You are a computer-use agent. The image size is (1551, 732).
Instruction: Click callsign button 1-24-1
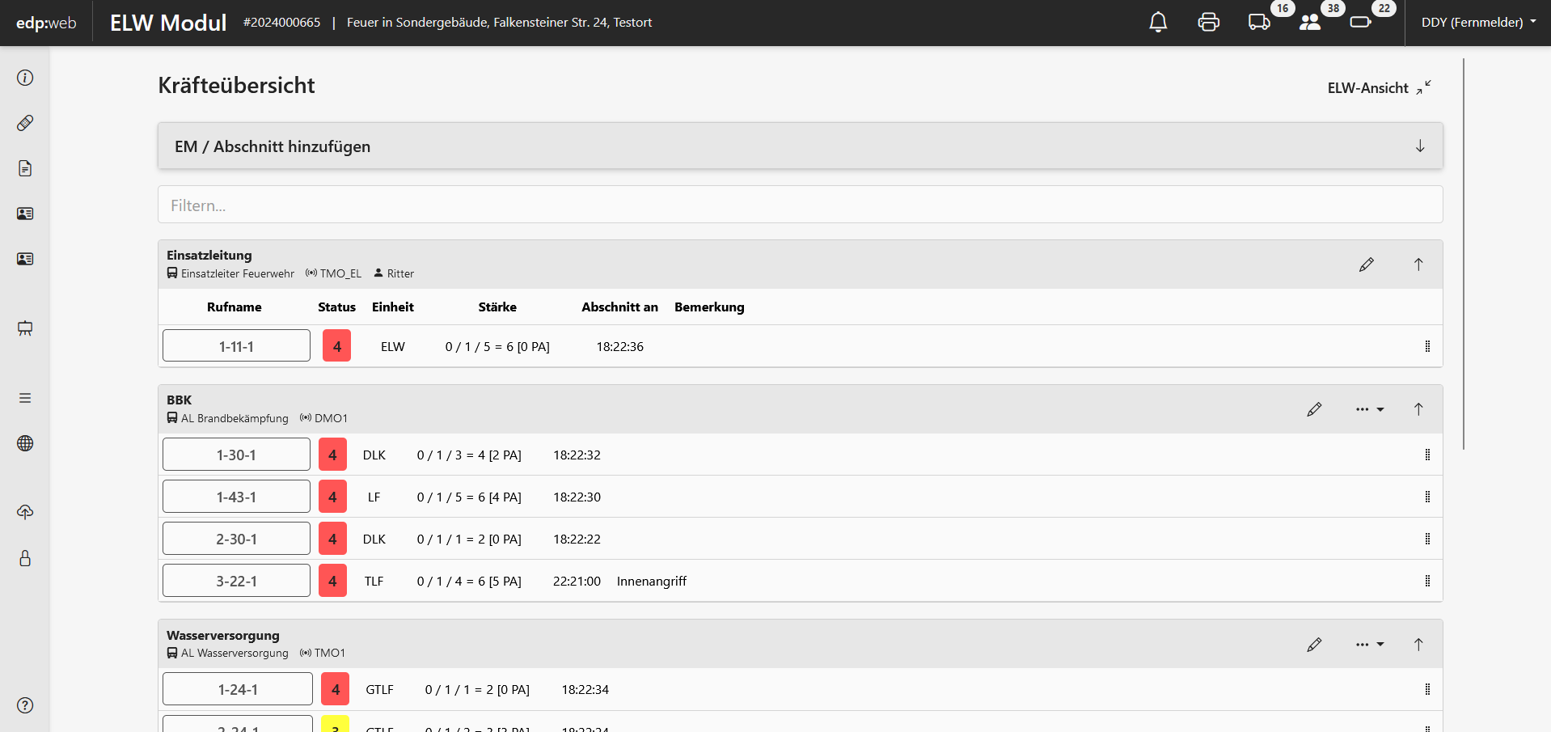click(238, 688)
